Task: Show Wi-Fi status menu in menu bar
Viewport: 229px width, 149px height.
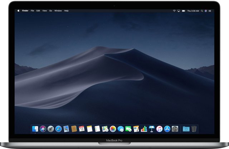Action: point(174,11)
